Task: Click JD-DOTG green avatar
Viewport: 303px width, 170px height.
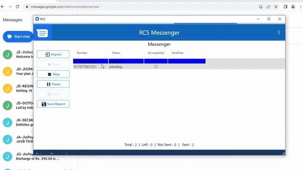Action: pos(8,105)
